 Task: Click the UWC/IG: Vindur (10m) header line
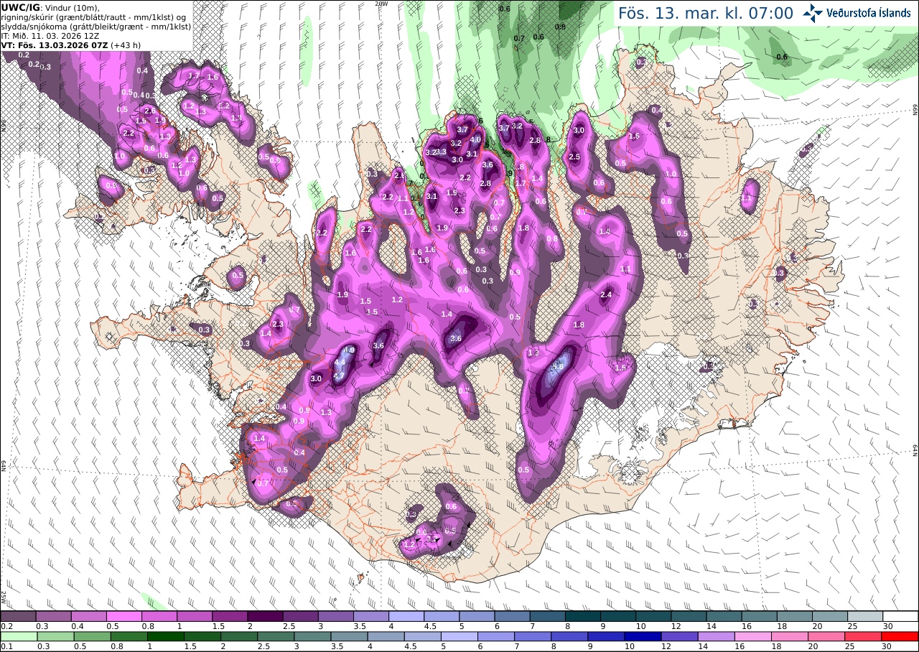(51, 7)
